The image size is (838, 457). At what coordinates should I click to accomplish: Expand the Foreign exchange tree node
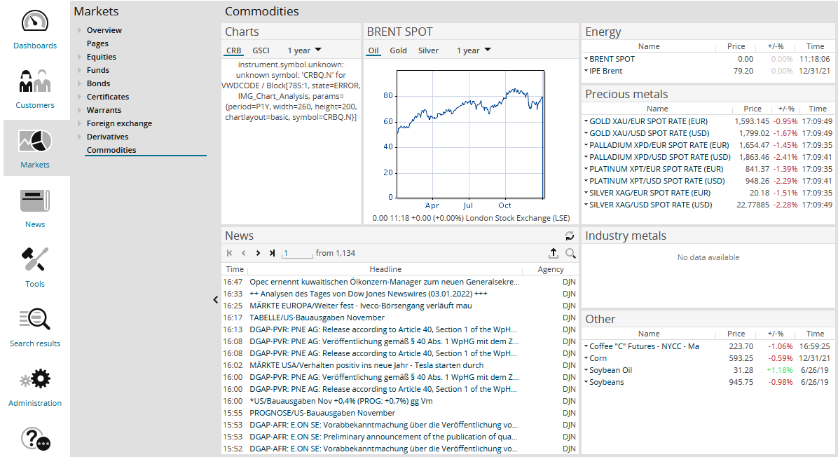[79, 123]
